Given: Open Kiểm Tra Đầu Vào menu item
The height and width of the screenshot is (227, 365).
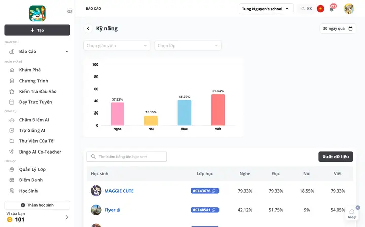Looking at the screenshot, I should (x=37, y=91).
